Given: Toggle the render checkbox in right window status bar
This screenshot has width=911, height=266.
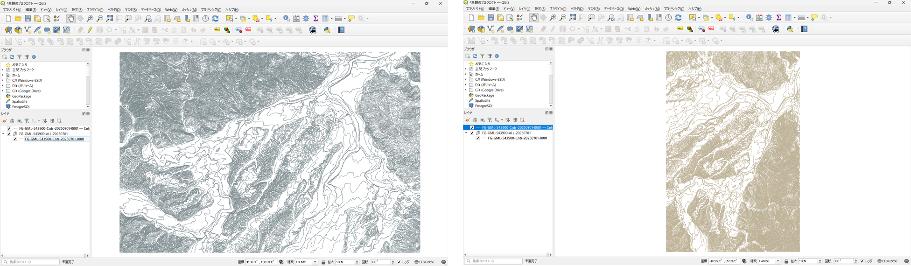Looking at the screenshot, I should coord(862,261).
